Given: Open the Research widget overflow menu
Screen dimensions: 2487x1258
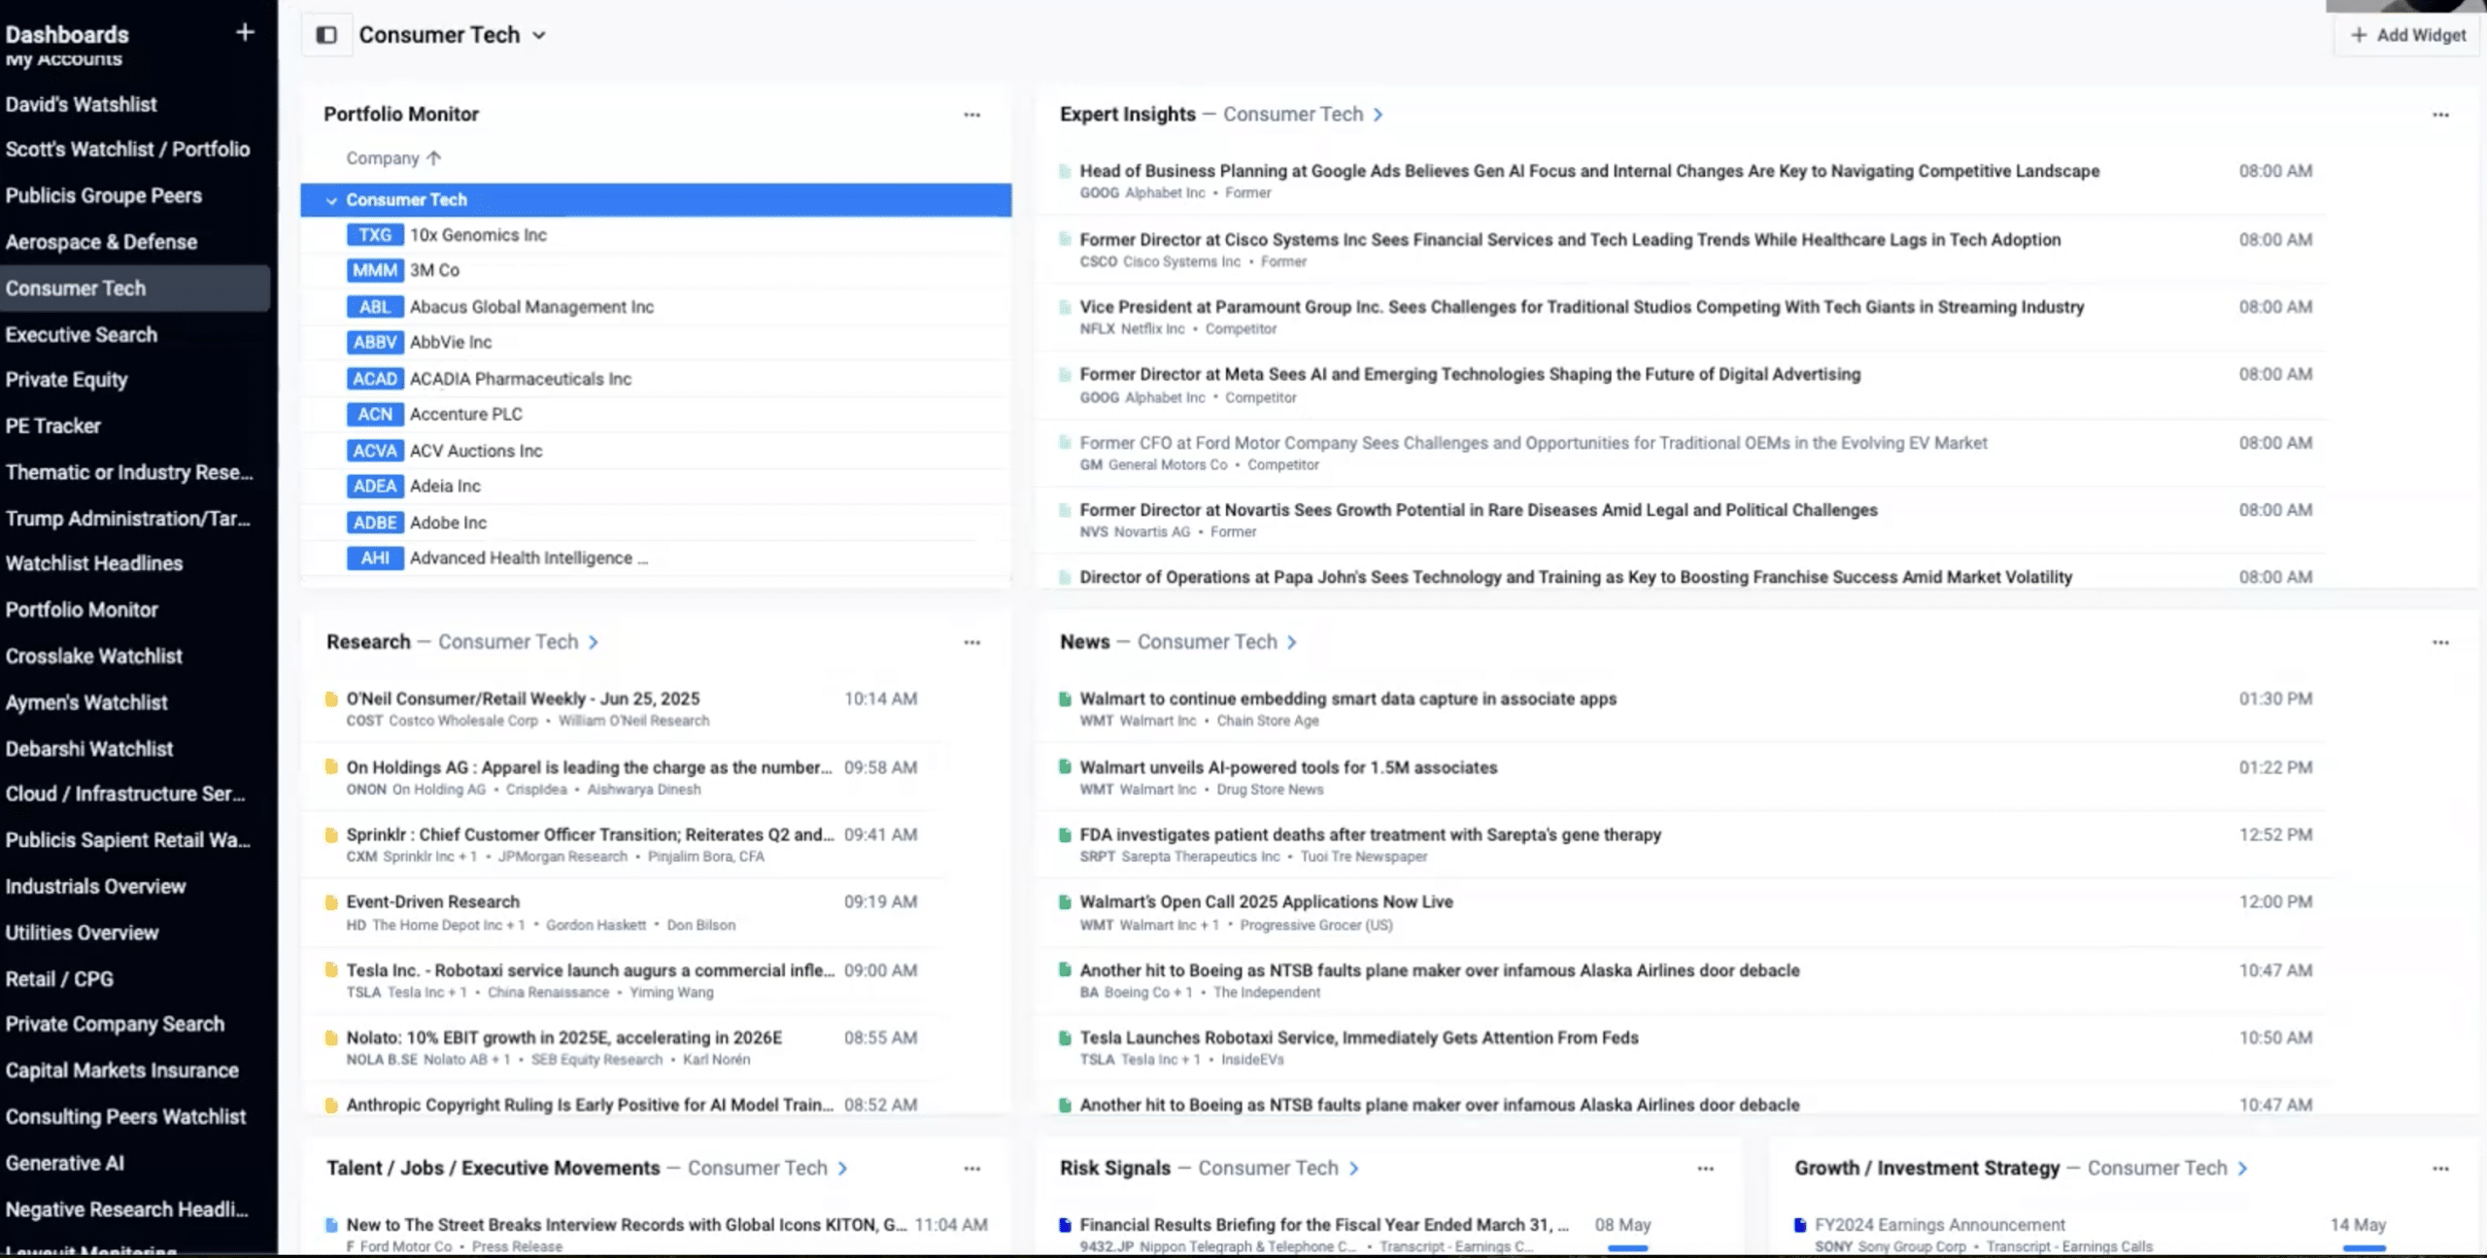Looking at the screenshot, I should coord(972,641).
